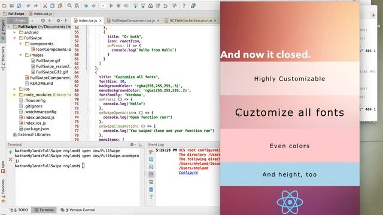383x215 pixels.
Task: Click the Redo arrow in toolbar
Action: click(36, 5)
